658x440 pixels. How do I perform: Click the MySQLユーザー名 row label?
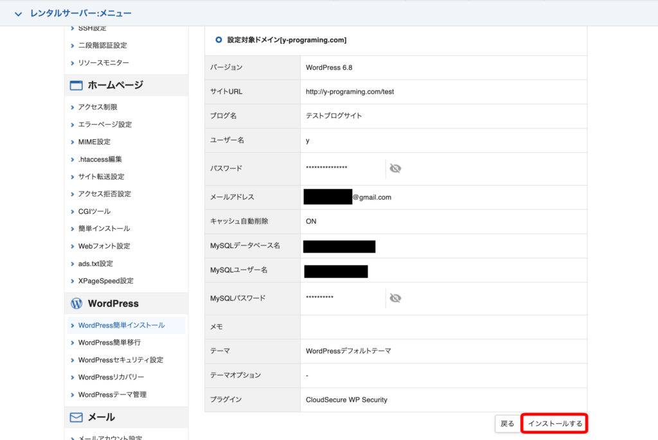(x=239, y=270)
